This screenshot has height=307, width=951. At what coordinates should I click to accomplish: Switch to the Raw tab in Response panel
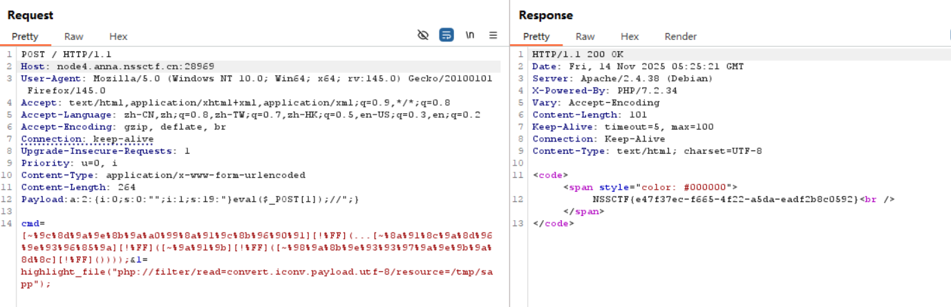pyautogui.click(x=585, y=37)
